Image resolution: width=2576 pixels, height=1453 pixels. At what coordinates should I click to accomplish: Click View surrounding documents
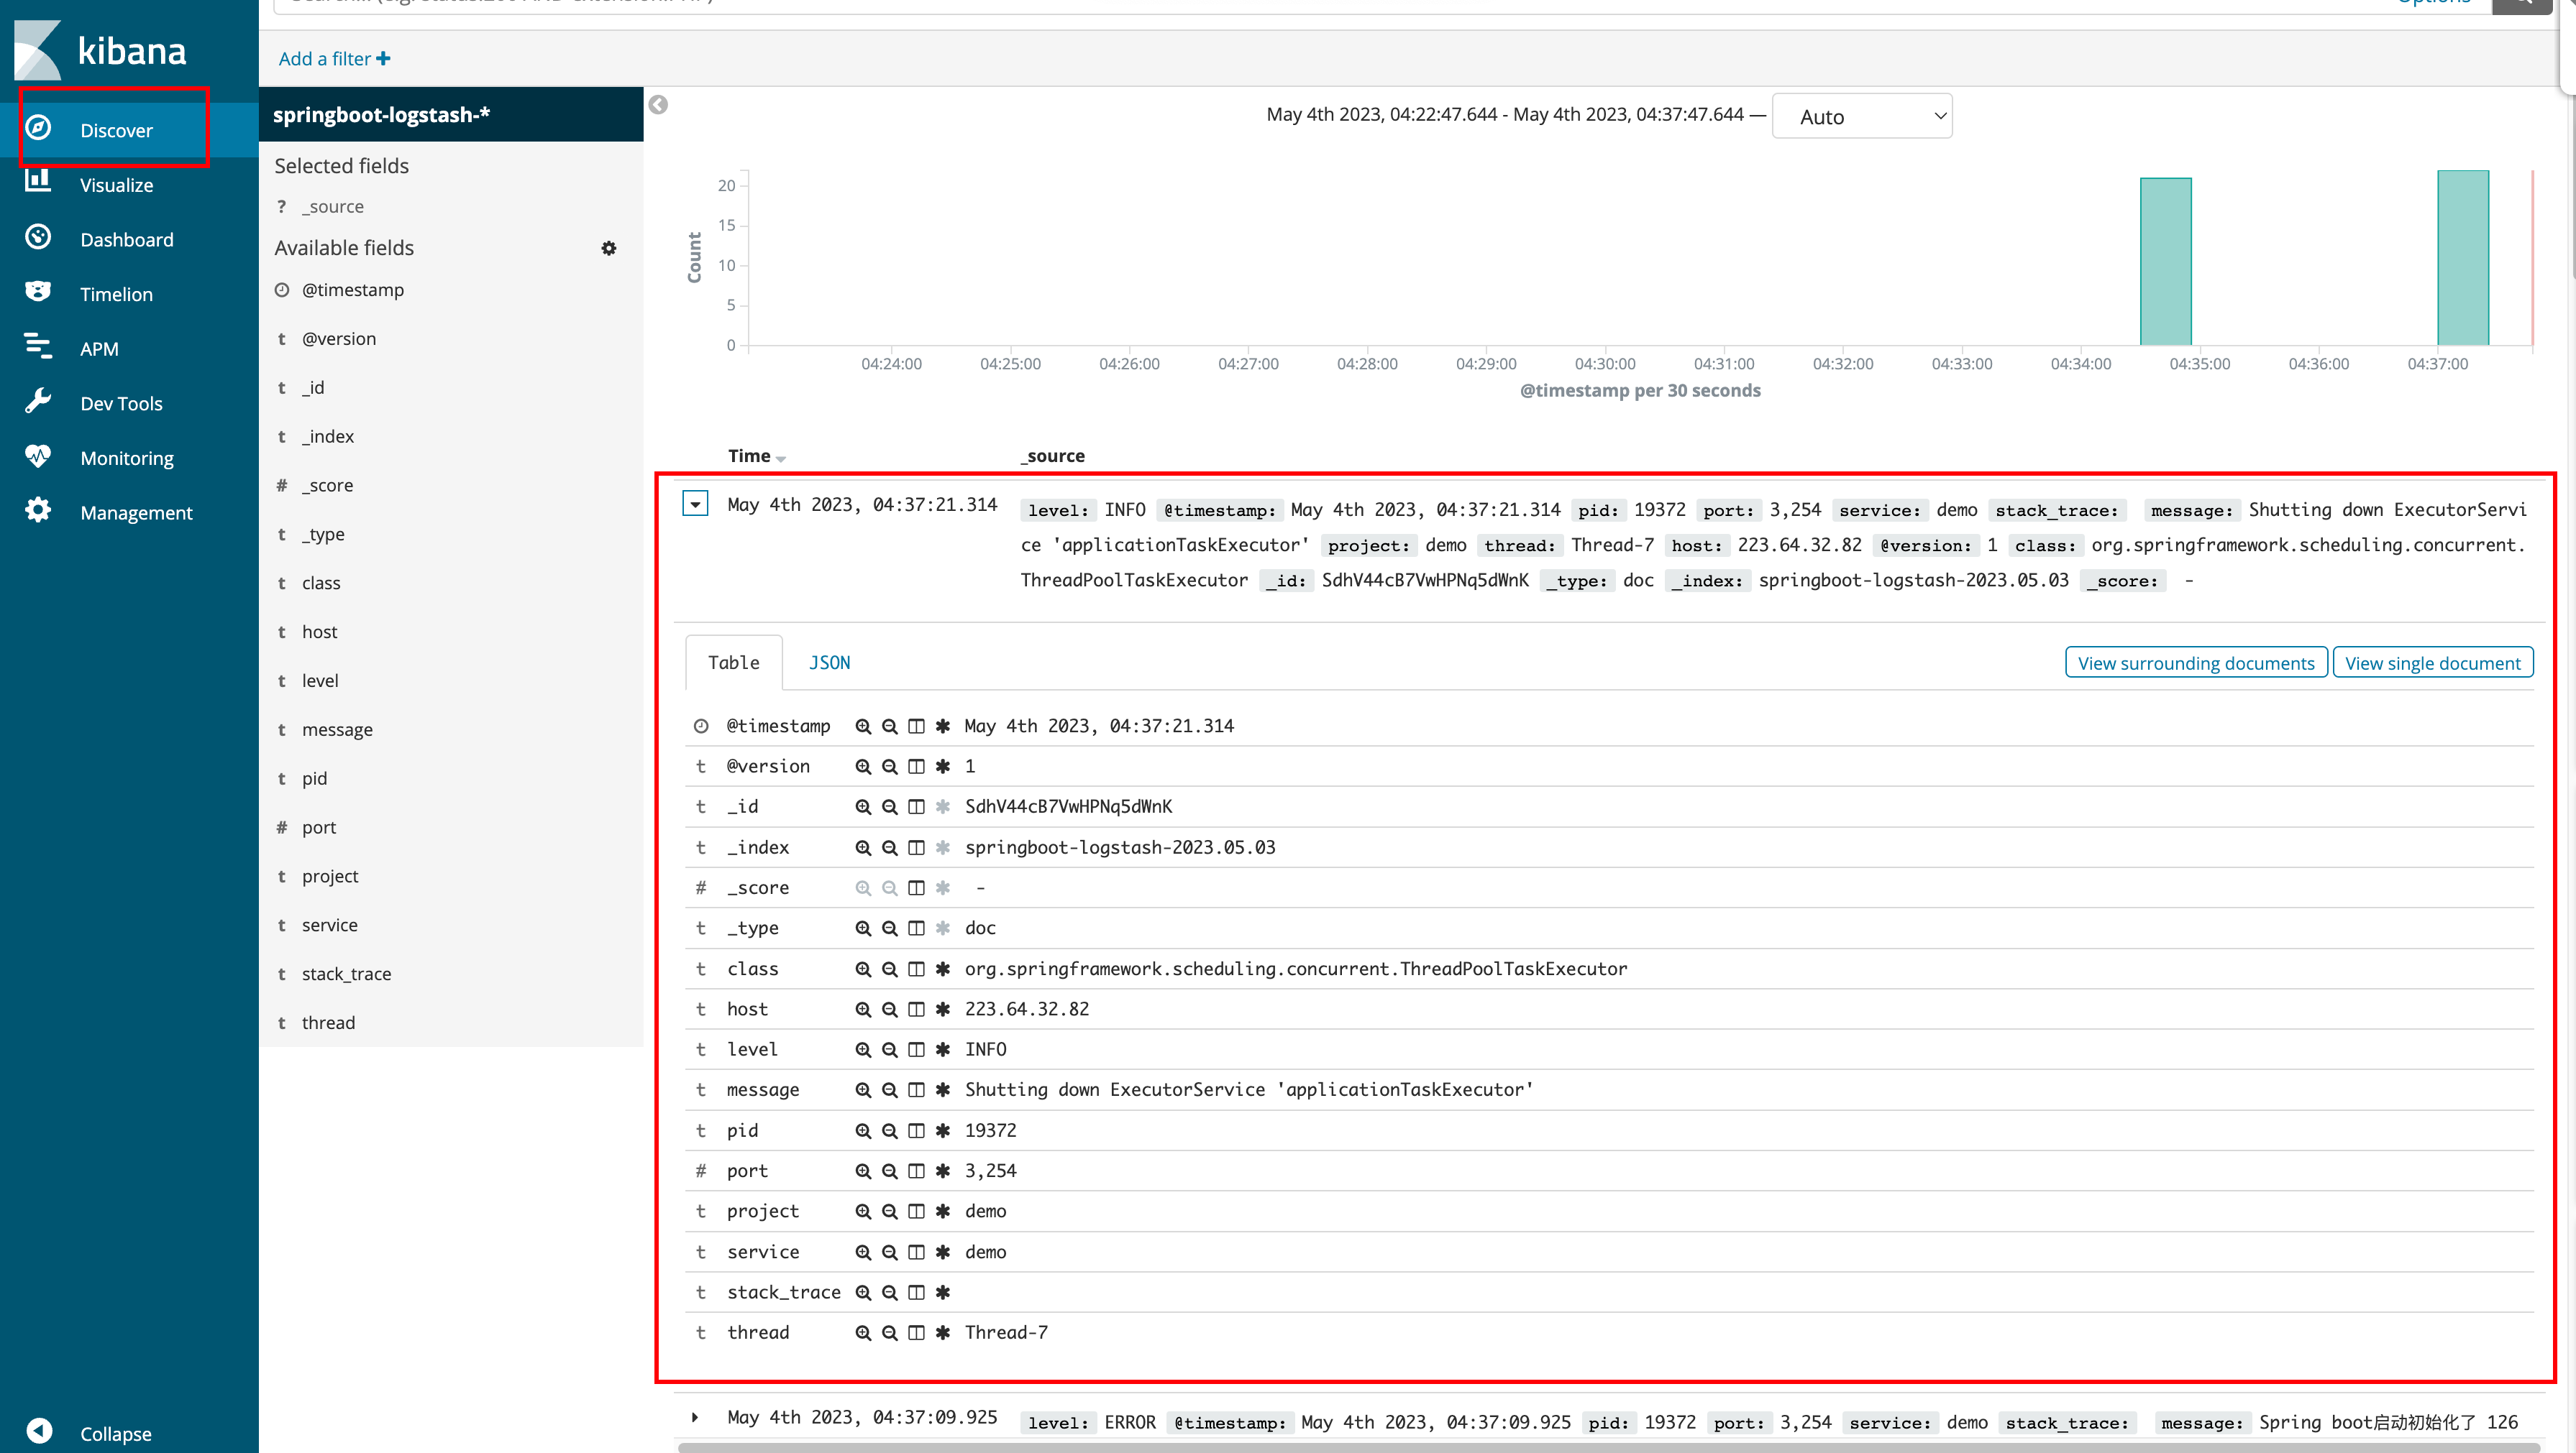2196,663
